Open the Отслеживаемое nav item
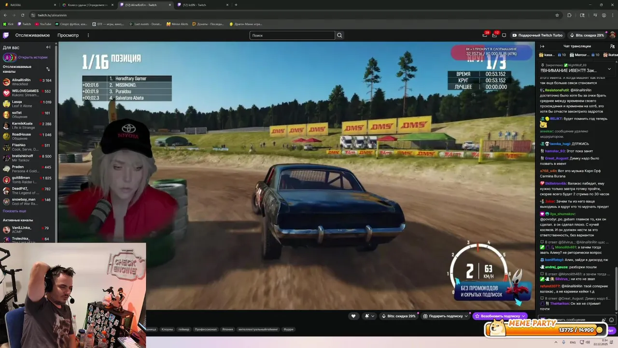This screenshot has width=618, height=348. click(32, 35)
